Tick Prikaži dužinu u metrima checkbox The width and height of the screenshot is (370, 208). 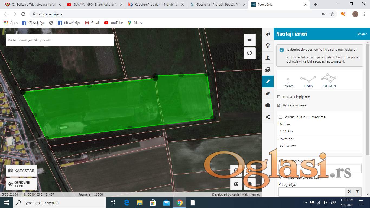tap(281, 117)
